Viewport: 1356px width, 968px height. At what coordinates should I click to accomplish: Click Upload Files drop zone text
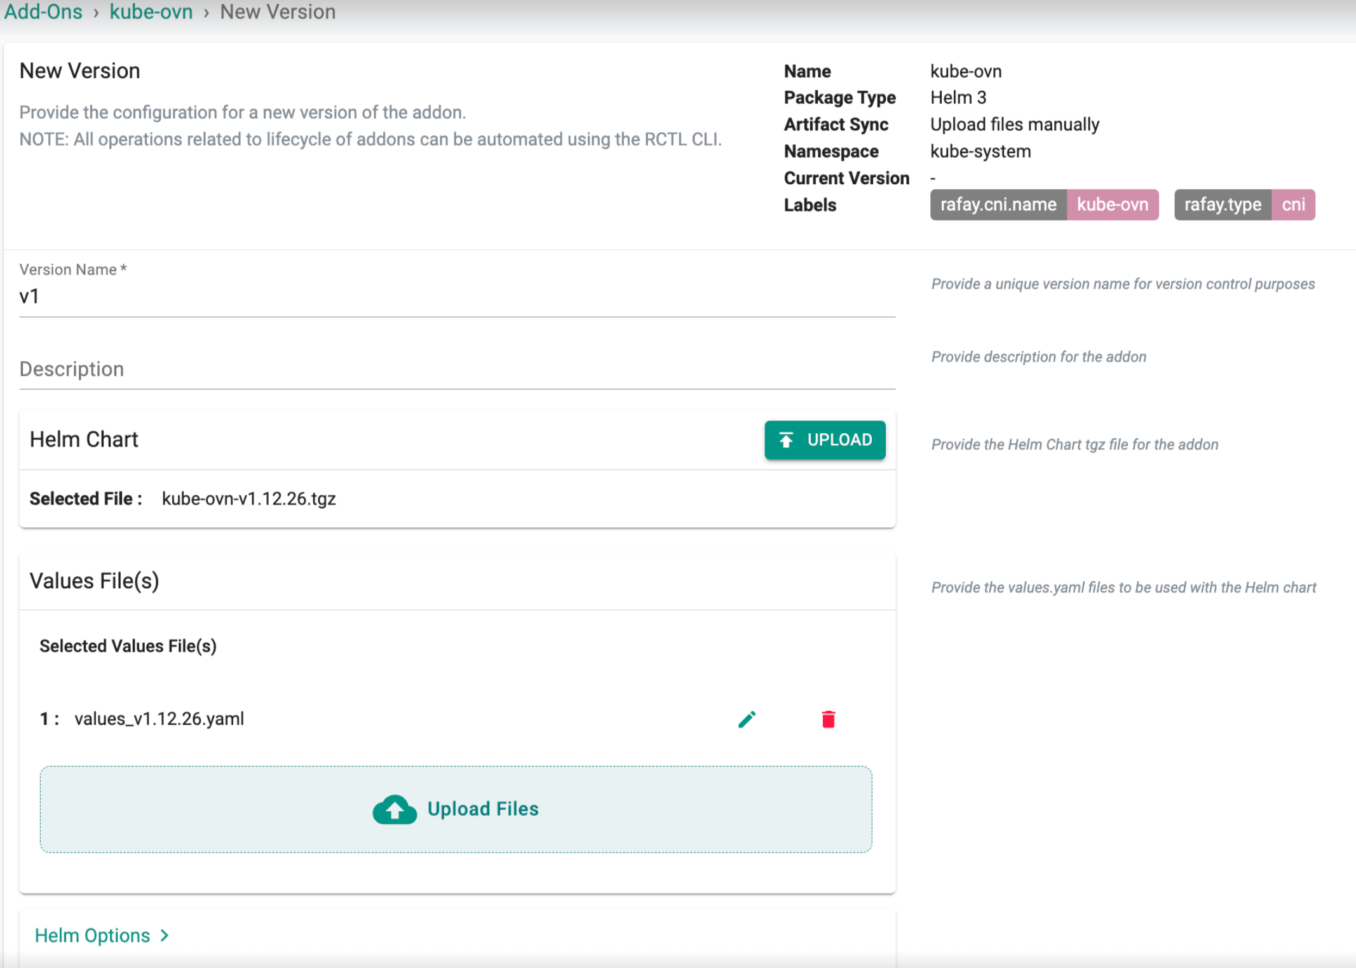(483, 809)
